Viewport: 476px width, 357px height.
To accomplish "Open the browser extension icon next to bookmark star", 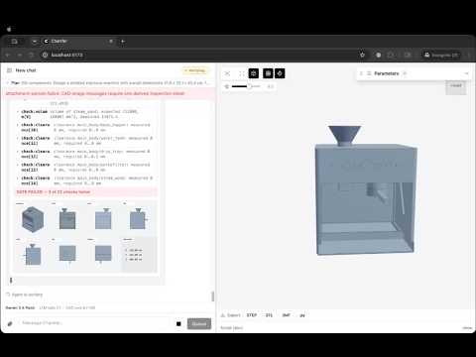I will 379,55.
